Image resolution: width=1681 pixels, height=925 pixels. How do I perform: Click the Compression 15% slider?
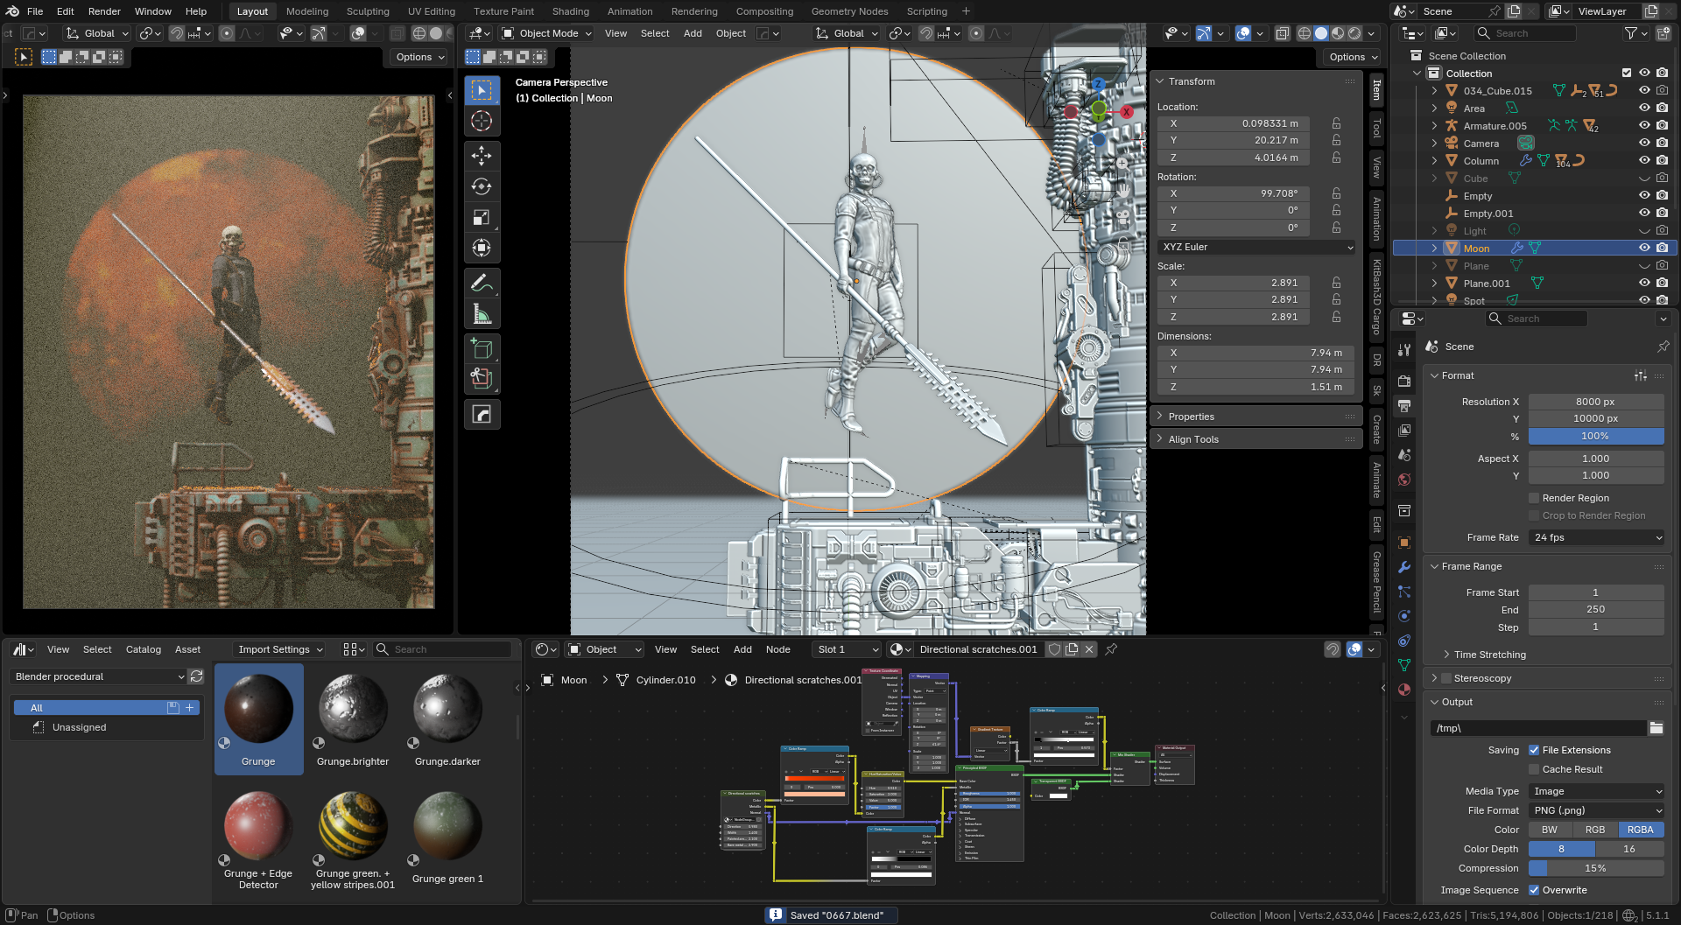pos(1596,868)
